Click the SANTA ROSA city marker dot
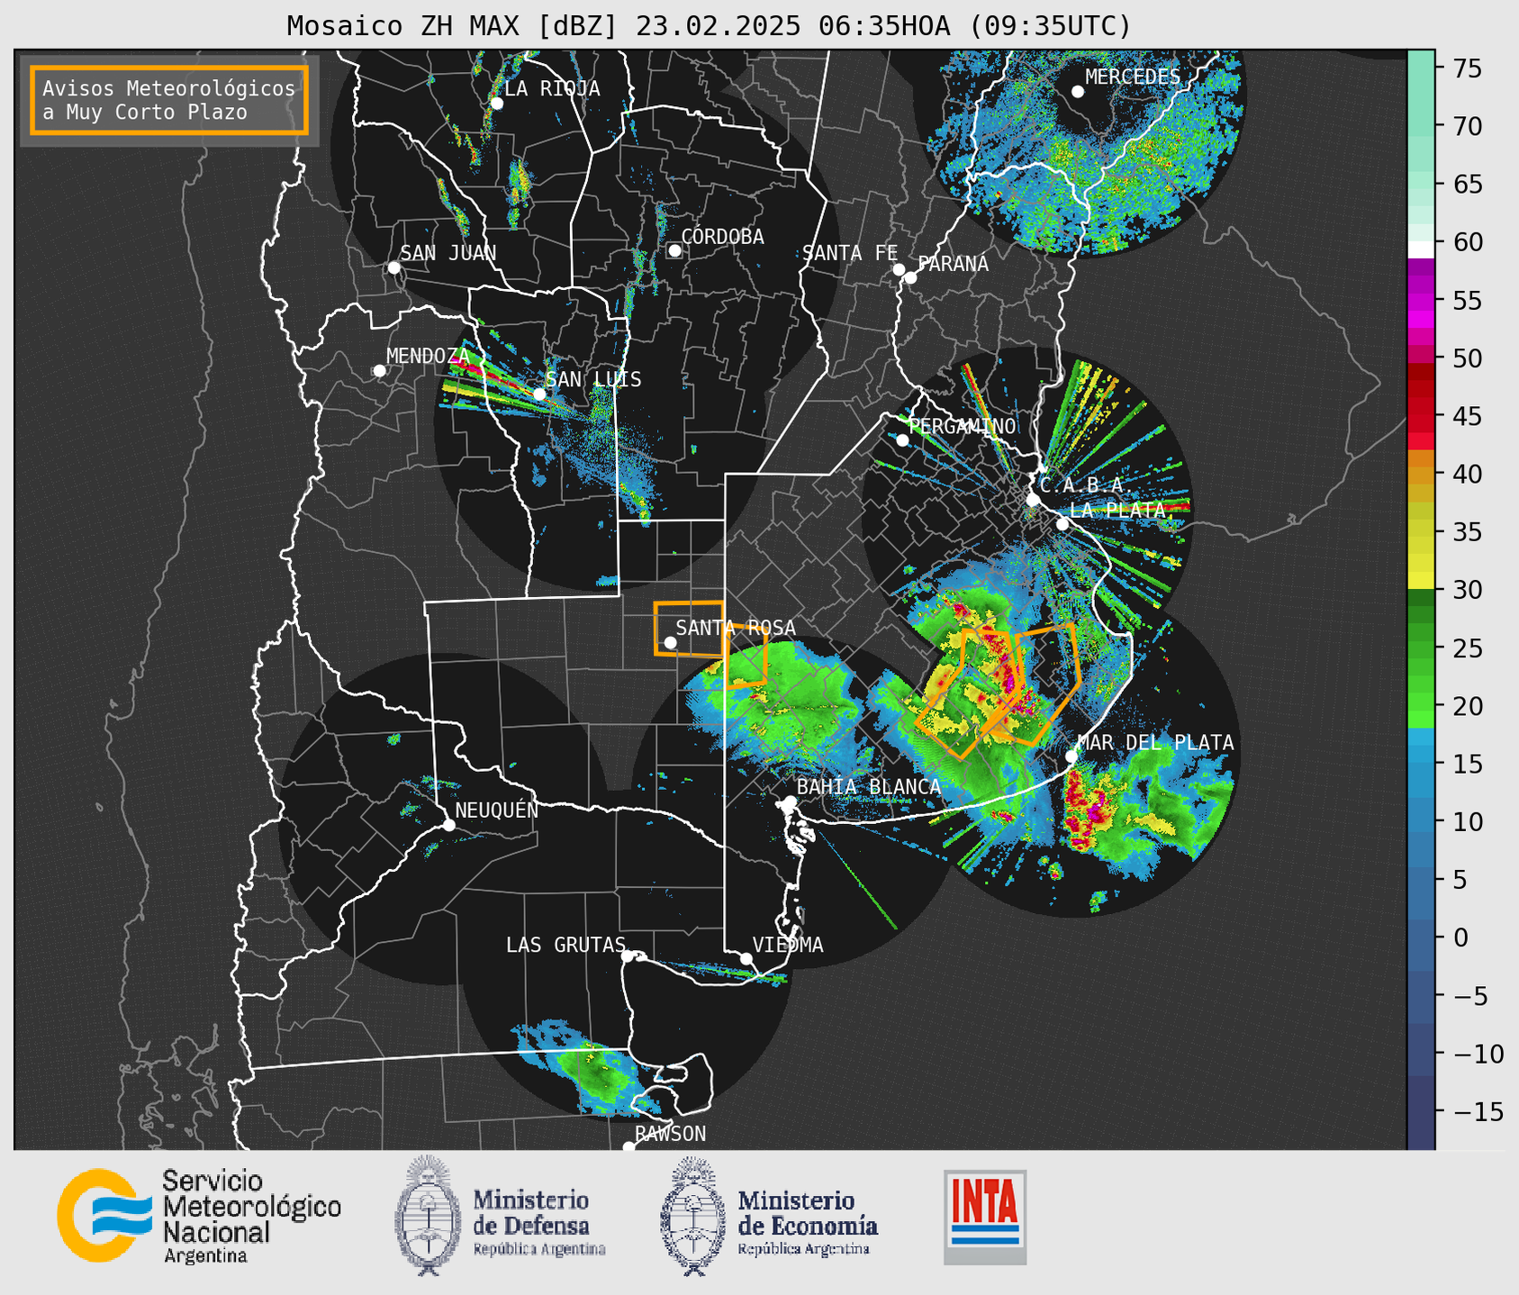Image resolution: width=1519 pixels, height=1295 pixels. coord(670,642)
